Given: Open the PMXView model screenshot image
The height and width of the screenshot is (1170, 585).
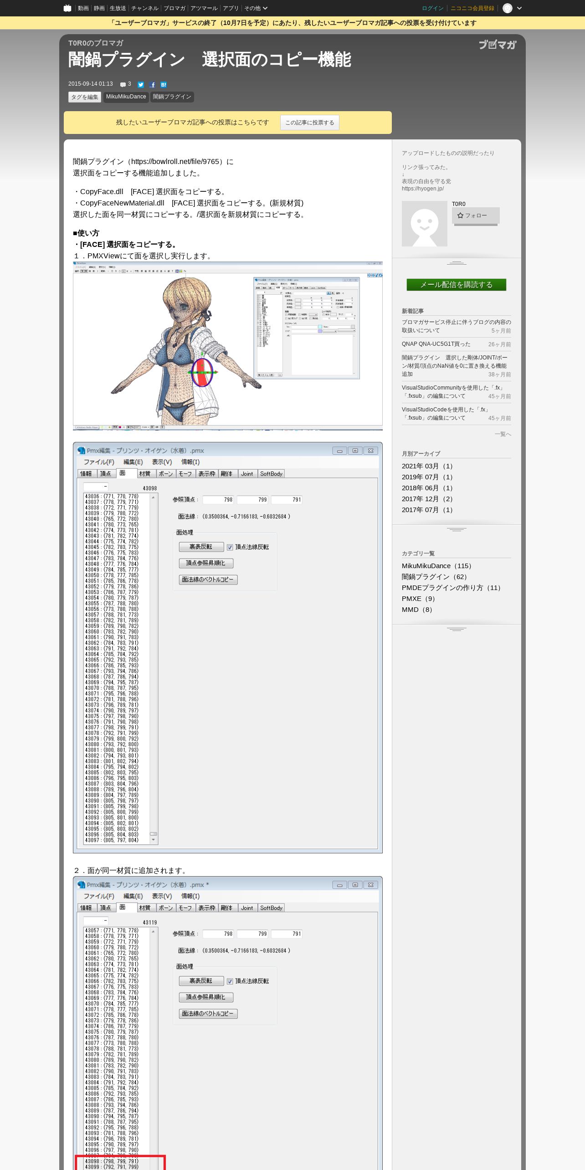Looking at the screenshot, I should [228, 346].
